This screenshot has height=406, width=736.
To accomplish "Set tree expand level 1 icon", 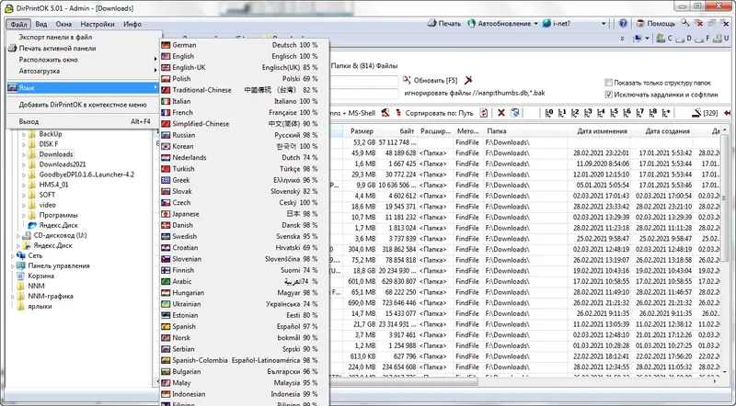I will click(562, 113).
